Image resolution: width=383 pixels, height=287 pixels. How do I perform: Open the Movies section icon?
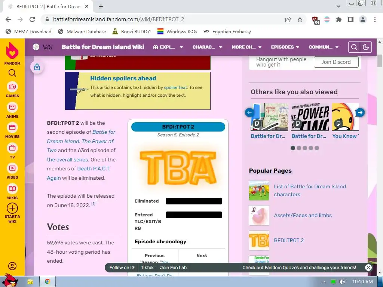coord(12,127)
